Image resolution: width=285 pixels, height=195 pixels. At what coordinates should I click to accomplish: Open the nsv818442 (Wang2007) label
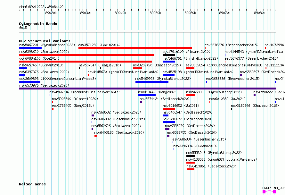[x=157, y=92]
